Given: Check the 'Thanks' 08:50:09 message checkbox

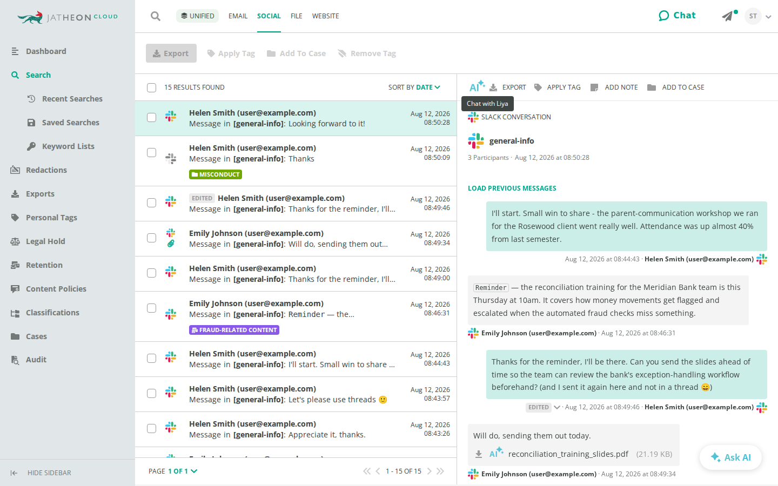Looking at the screenshot, I should tap(152, 153).
